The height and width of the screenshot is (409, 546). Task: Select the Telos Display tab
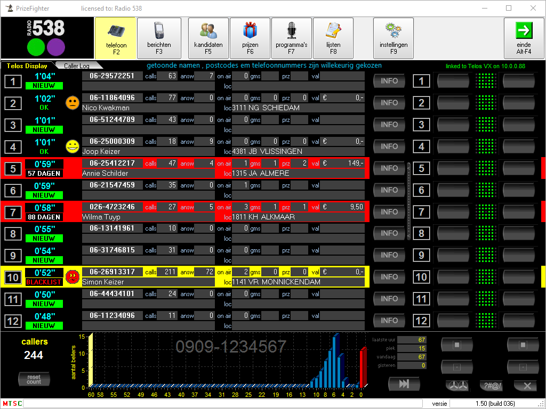coord(27,66)
